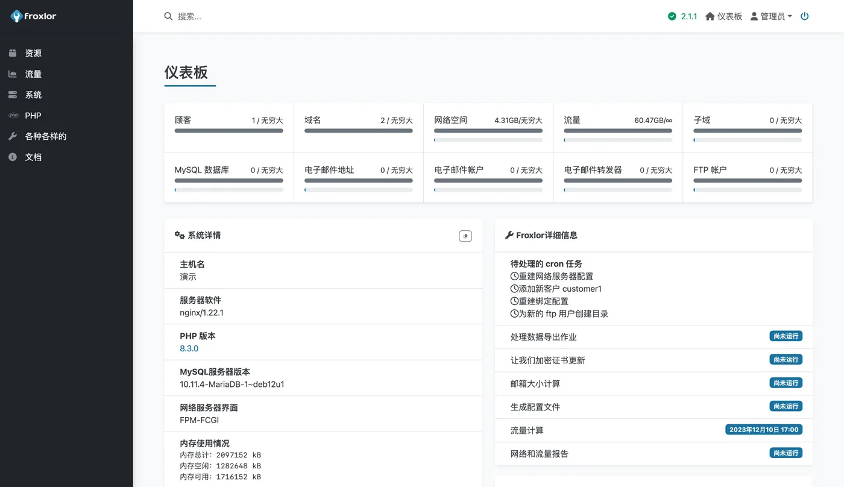Open PHP version 8.3.0 link
The image size is (844, 487).
coord(189,348)
